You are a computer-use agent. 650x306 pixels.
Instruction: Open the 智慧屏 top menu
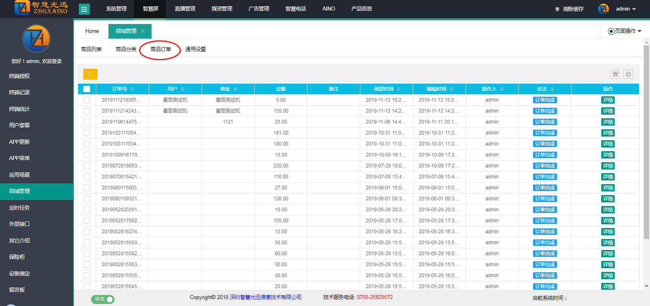[150, 9]
